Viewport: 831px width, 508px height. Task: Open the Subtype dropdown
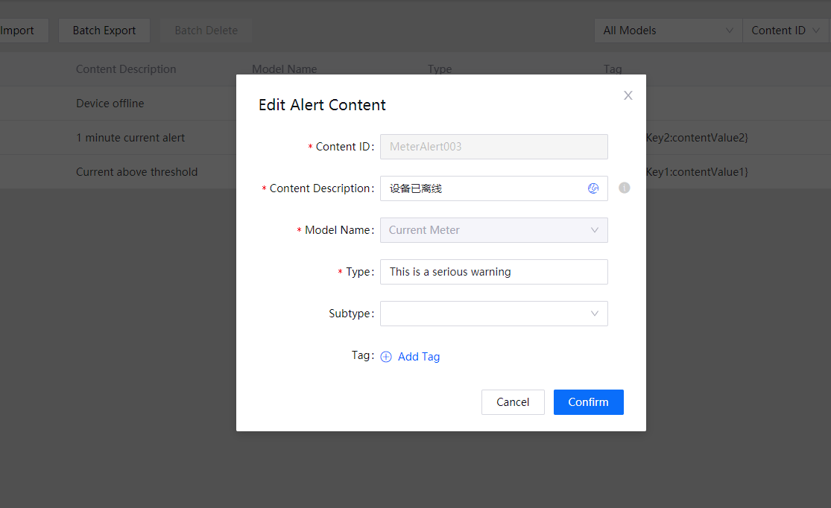coord(493,314)
